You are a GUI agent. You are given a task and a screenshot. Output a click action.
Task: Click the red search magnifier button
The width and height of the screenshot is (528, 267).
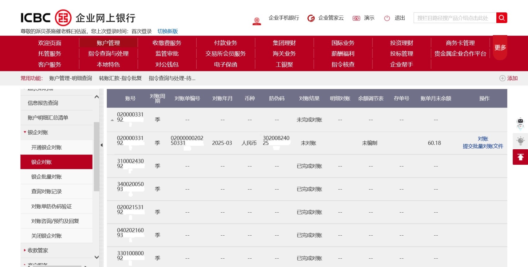(502, 18)
